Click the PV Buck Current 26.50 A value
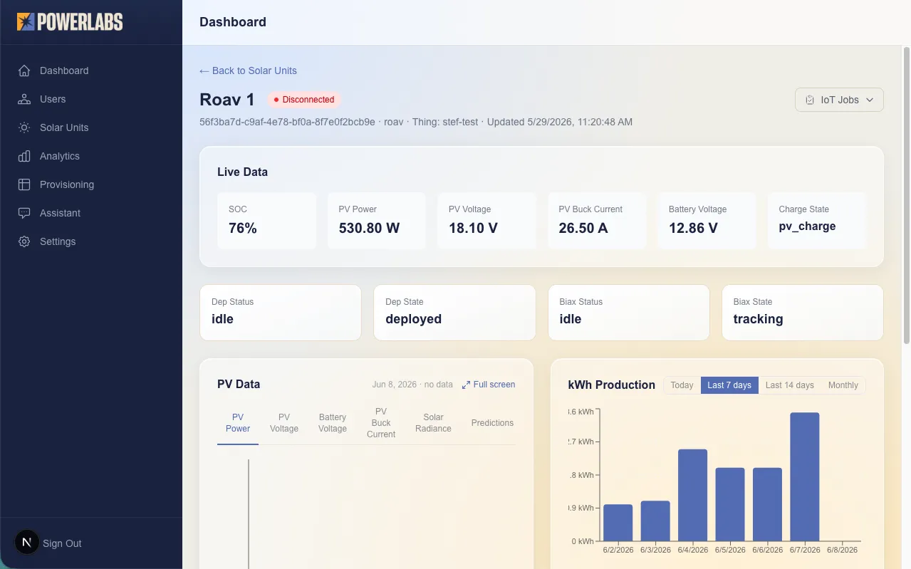This screenshot has height=569, width=911. tap(583, 229)
